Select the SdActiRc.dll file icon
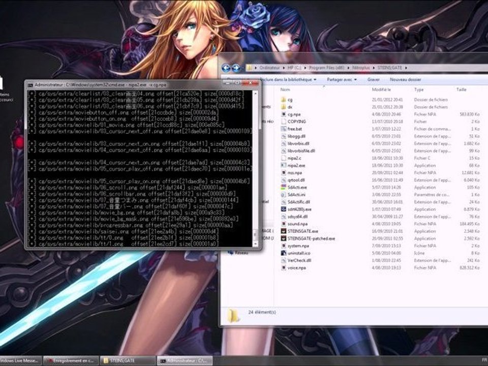488x366 pixels. tap(284, 202)
